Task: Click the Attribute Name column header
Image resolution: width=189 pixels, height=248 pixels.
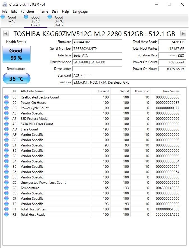Action: 54,91
